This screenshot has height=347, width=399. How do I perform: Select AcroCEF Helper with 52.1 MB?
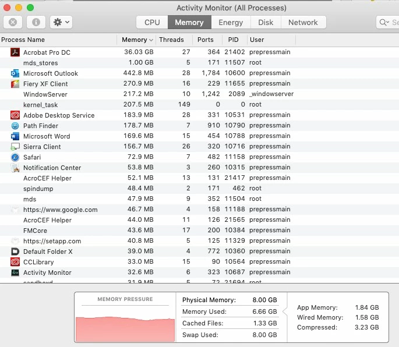click(199, 178)
